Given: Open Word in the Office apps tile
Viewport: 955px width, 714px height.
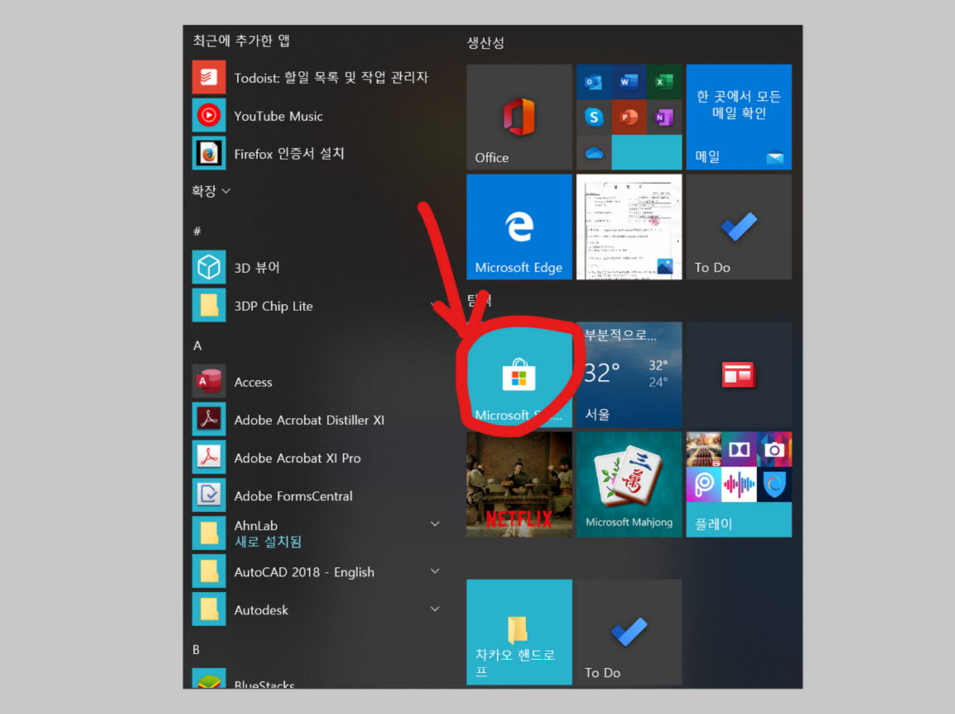Looking at the screenshot, I should click(628, 82).
